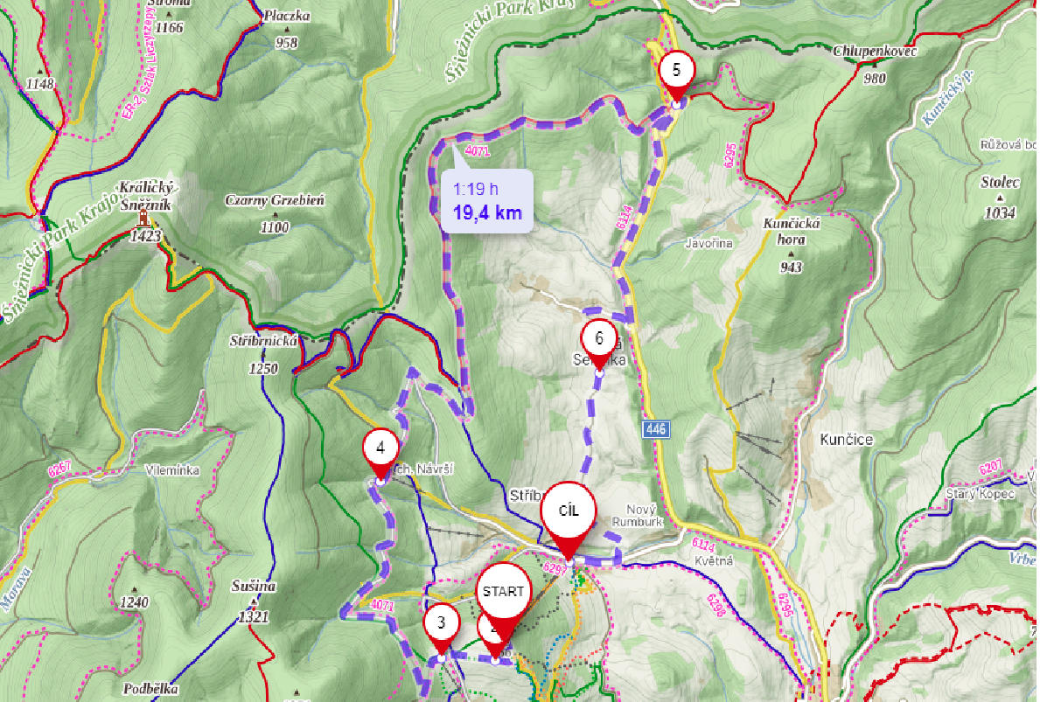
Task: Click the 1:19 h duration text
Action: (476, 189)
